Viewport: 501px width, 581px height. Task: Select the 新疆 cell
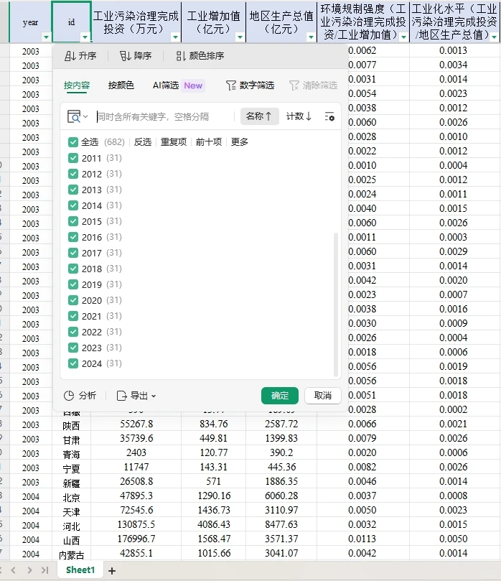tap(71, 483)
